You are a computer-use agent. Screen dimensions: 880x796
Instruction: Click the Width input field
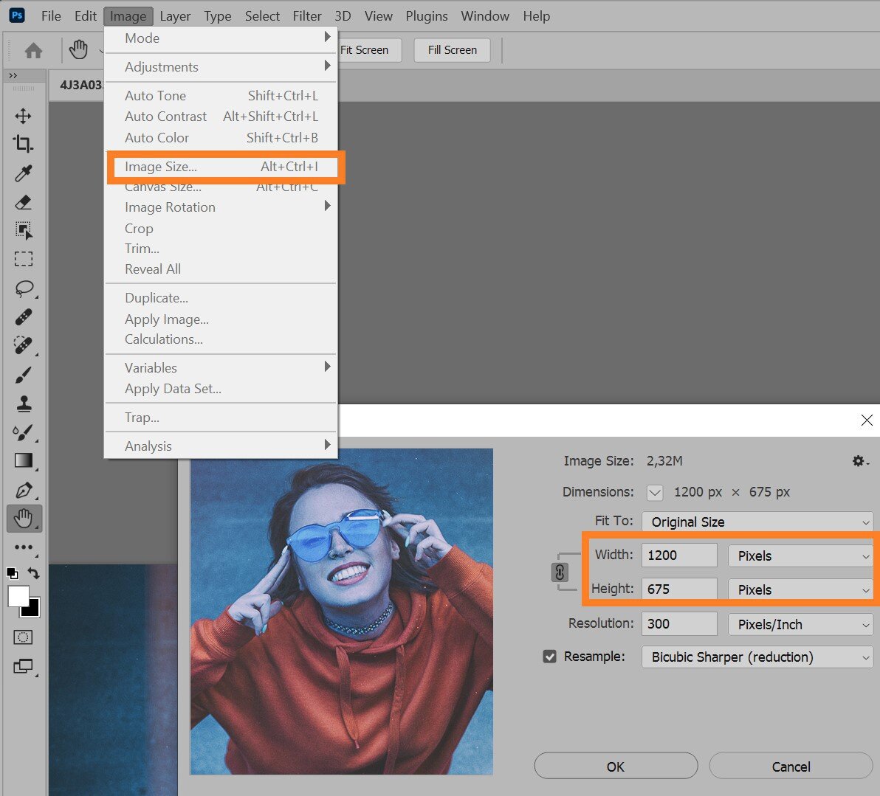click(679, 556)
